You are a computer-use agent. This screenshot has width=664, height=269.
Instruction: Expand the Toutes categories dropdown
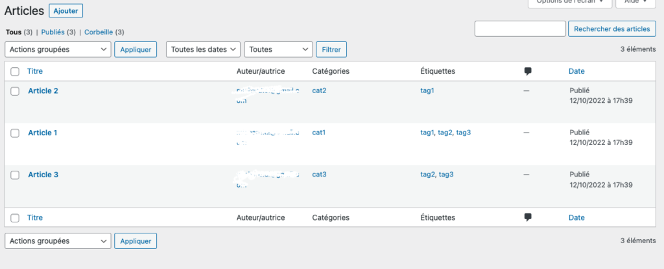click(279, 49)
